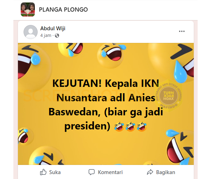
Task: Click the KEJUTAN! Kepala IKN headline text
Action: click(105, 83)
